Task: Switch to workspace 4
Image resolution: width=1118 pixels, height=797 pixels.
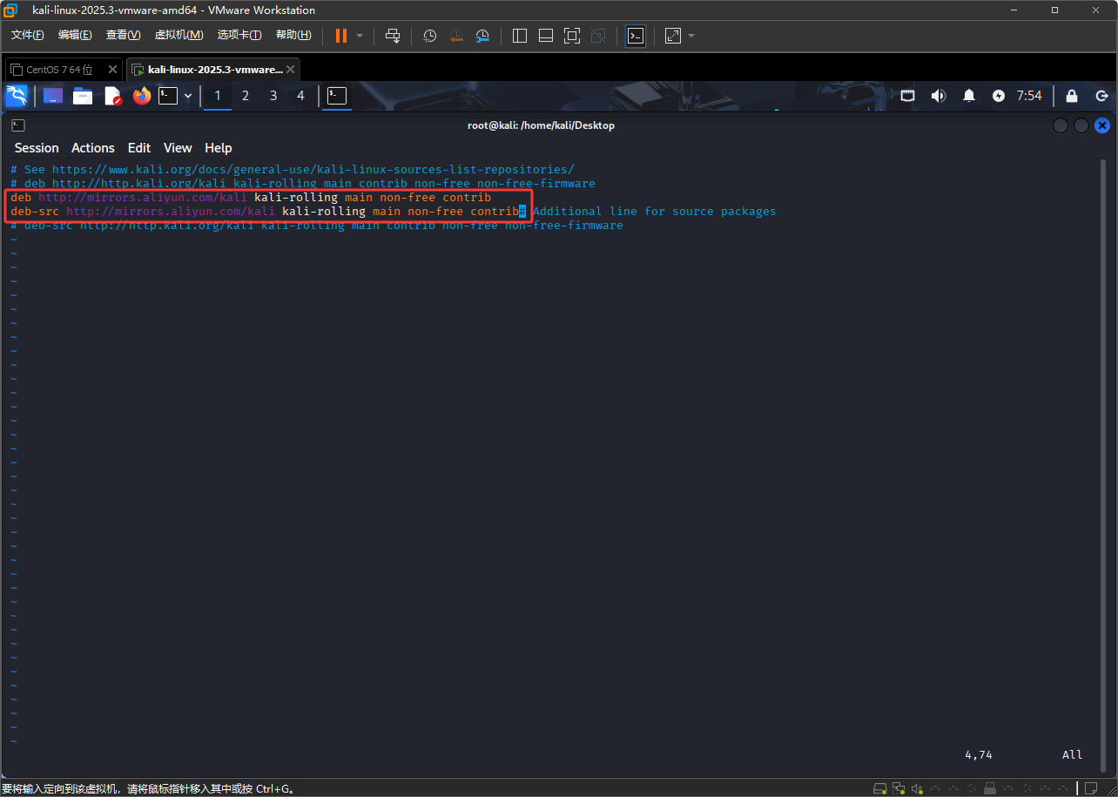Action: pyautogui.click(x=301, y=96)
